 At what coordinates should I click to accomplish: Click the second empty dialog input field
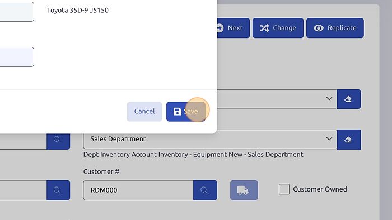[x=17, y=57]
